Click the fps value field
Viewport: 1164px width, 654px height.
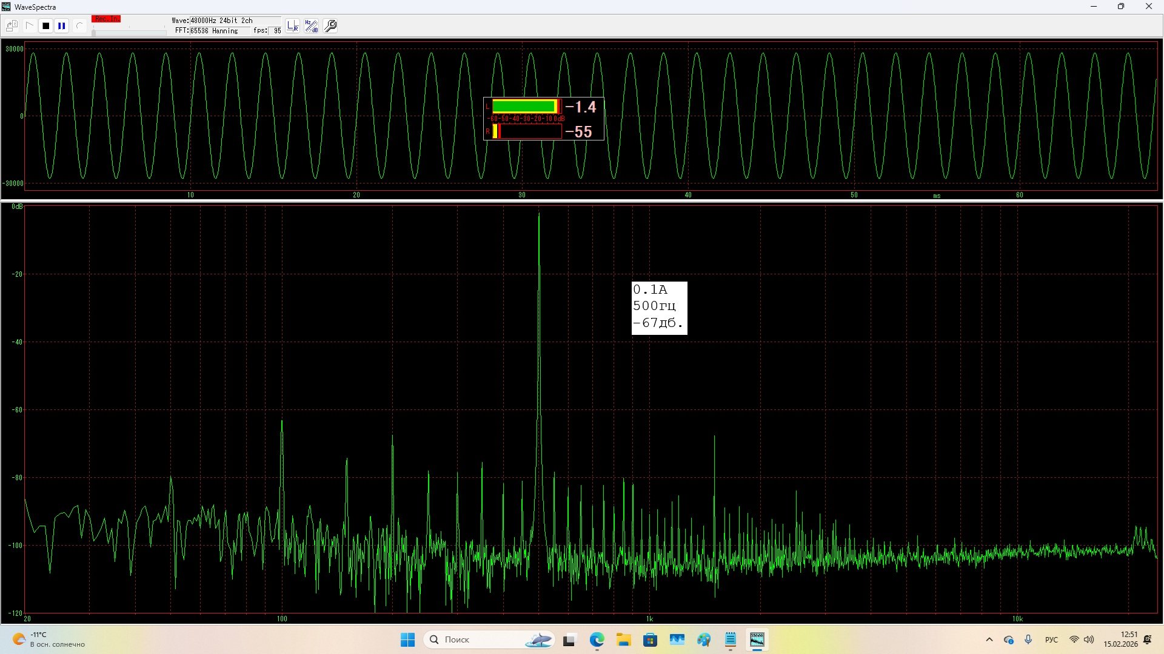click(x=276, y=31)
